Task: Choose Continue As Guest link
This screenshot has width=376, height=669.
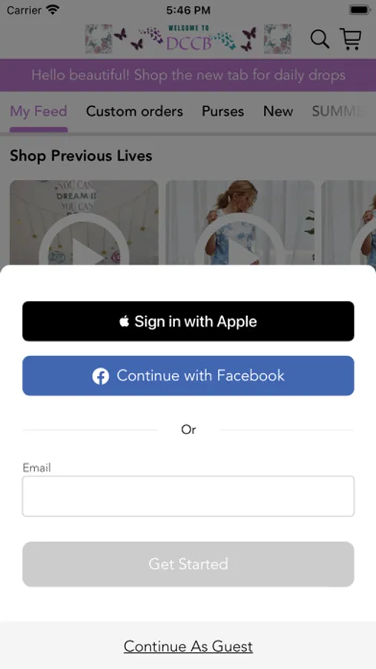Action: coord(188,647)
